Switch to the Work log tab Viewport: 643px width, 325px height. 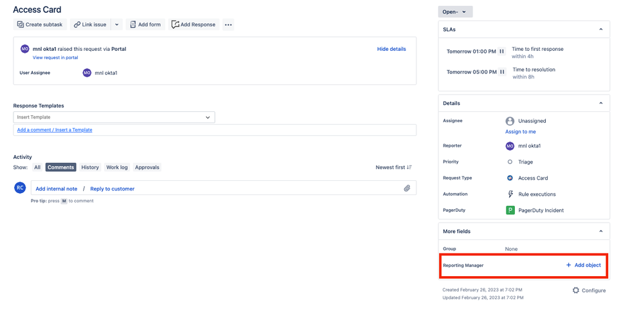point(117,167)
